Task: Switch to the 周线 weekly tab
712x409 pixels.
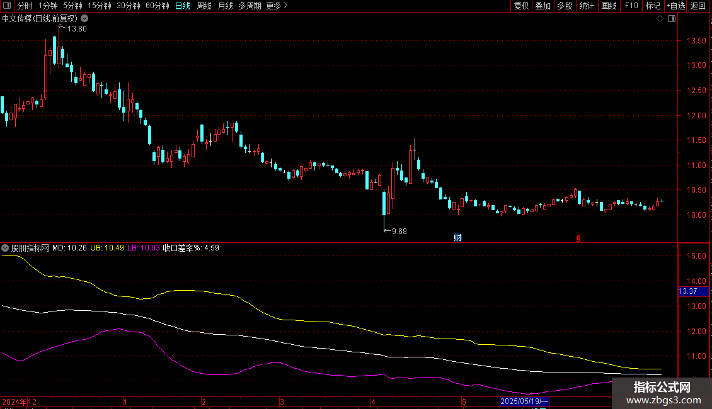Action: point(204,6)
